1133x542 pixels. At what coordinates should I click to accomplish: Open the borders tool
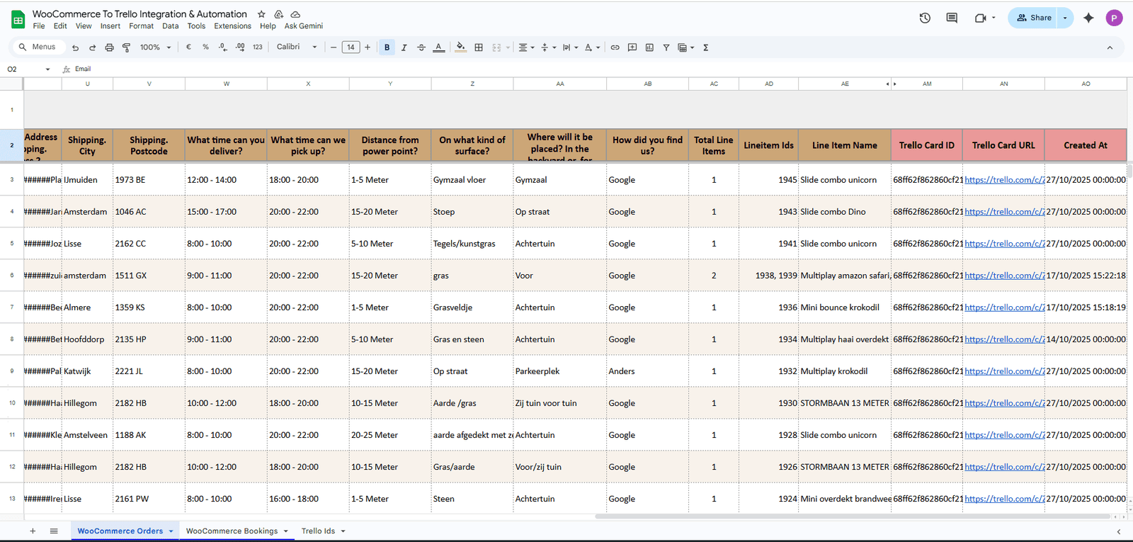click(x=479, y=47)
